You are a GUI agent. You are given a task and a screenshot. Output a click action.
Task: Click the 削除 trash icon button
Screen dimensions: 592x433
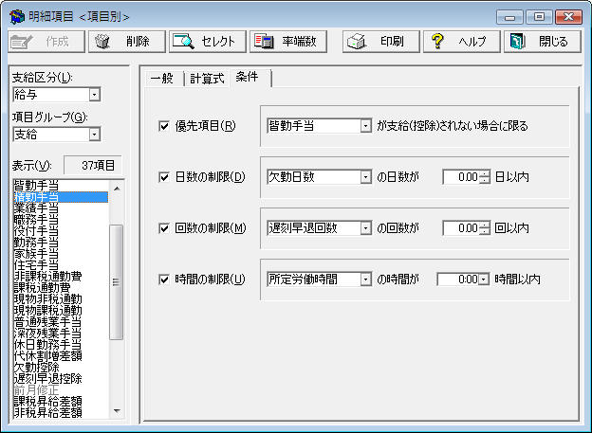pyautogui.click(x=124, y=42)
